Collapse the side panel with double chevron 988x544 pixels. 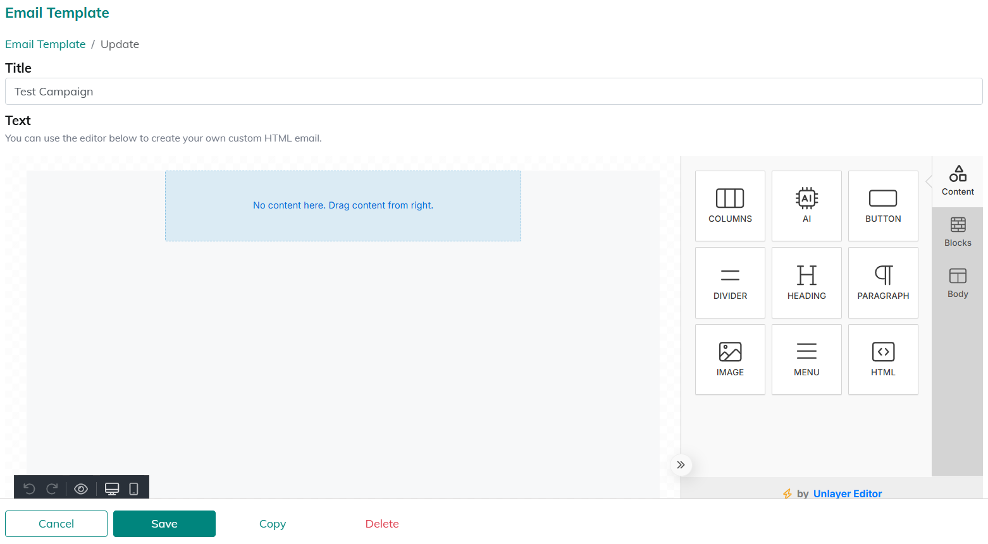click(x=681, y=465)
